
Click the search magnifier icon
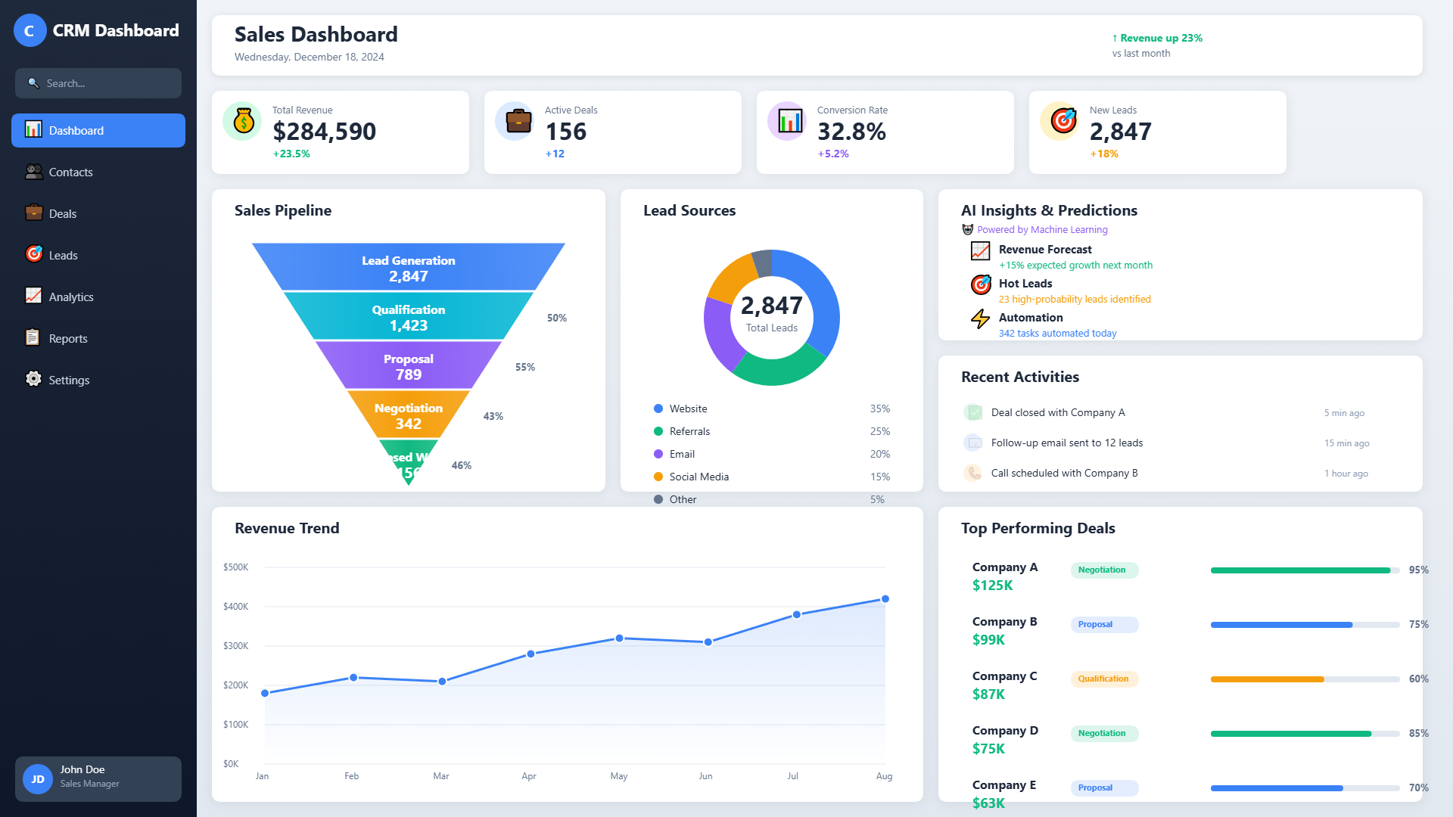[x=33, y=83]
